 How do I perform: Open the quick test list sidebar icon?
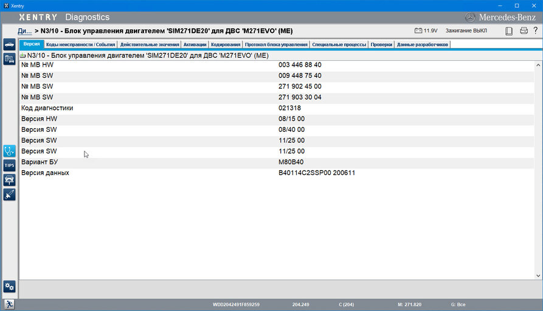(9, 59)
